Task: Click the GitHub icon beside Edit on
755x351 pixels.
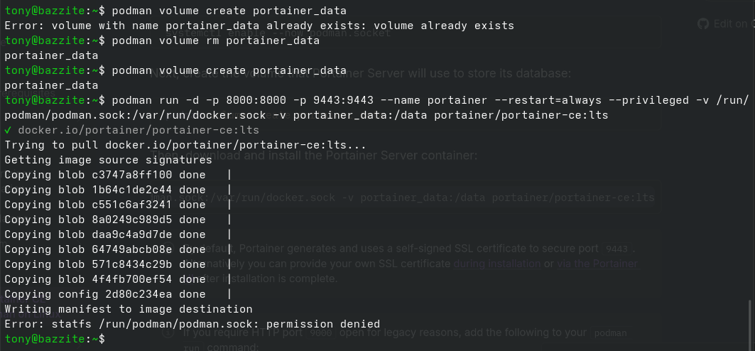Action: pos(703,24)
